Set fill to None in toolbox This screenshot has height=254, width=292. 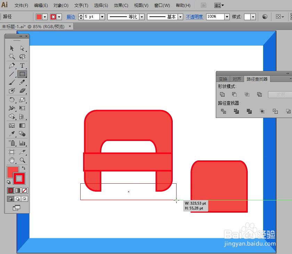pos(25,190)
